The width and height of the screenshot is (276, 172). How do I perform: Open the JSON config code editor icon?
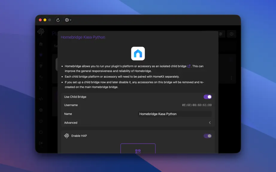[41, 99]
